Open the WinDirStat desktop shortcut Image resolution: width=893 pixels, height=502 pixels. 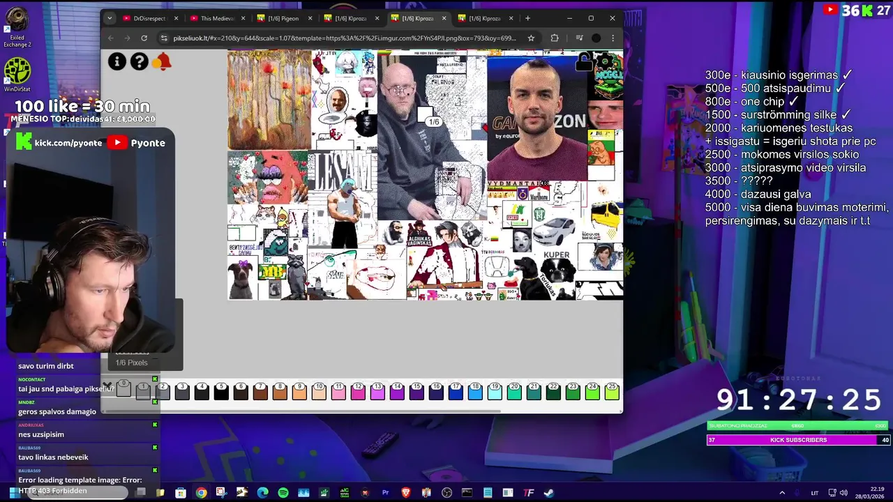click(x=17, y=75)
